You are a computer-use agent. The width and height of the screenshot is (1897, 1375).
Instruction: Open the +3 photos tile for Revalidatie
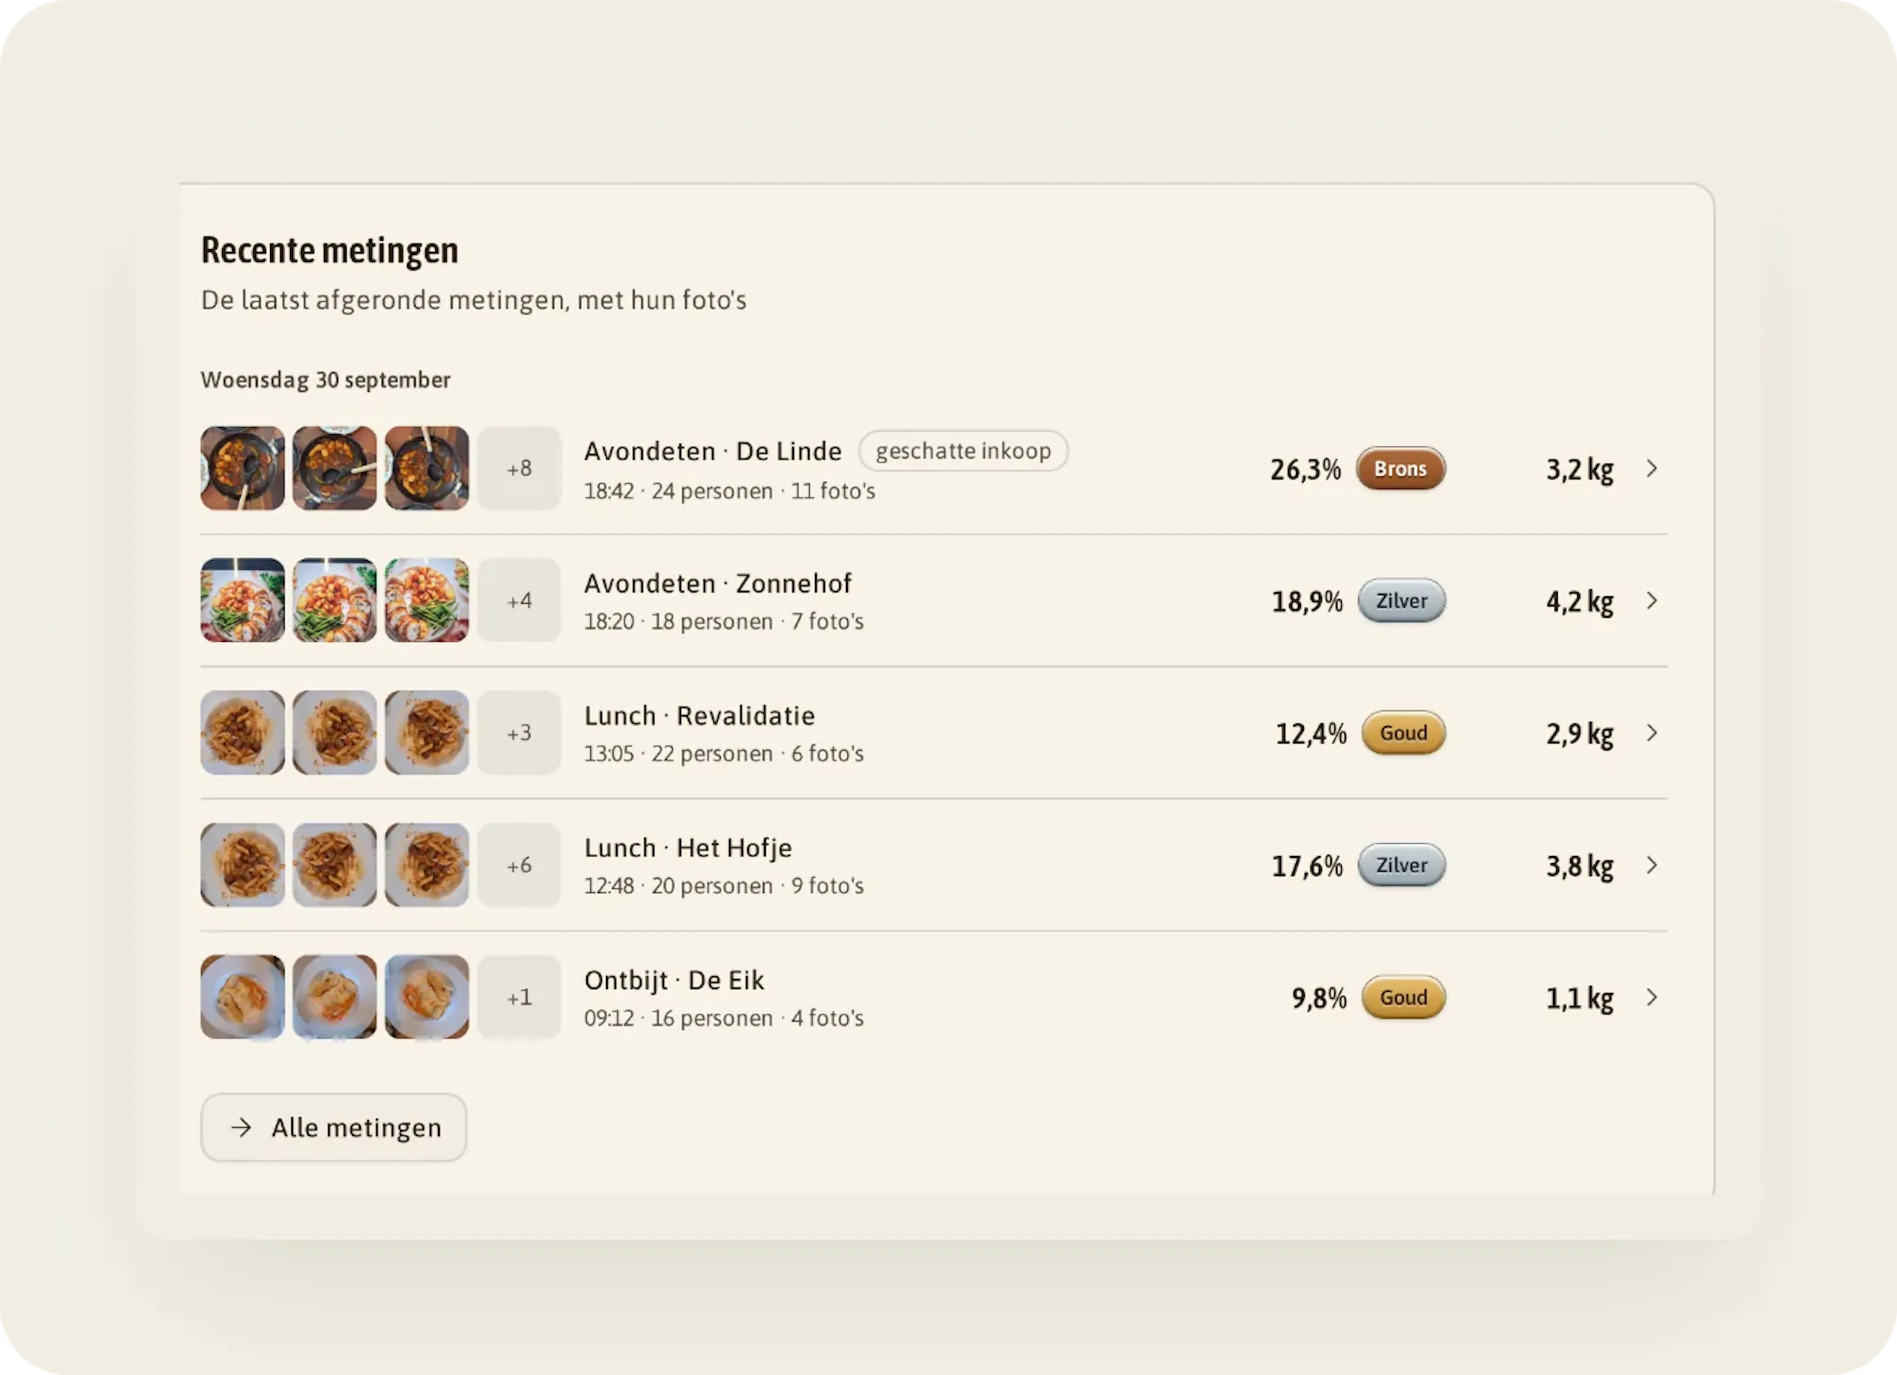pyautogui.click(x=519, y=733)
